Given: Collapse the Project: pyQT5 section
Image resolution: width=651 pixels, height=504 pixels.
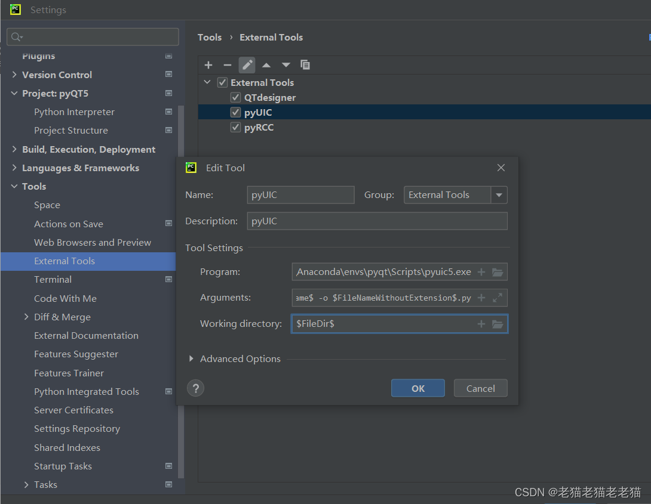Looking at the screenshot, I should pyautogui.click(x=14, y=93).
